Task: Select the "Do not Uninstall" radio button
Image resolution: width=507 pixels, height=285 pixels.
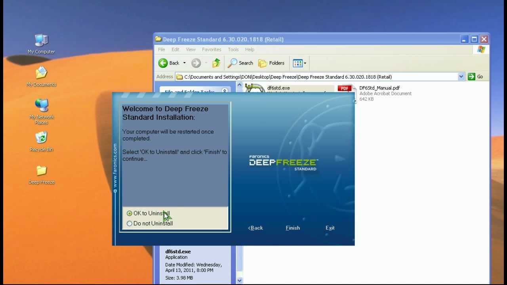Action: pyautogui.click(x=130, y=223)
